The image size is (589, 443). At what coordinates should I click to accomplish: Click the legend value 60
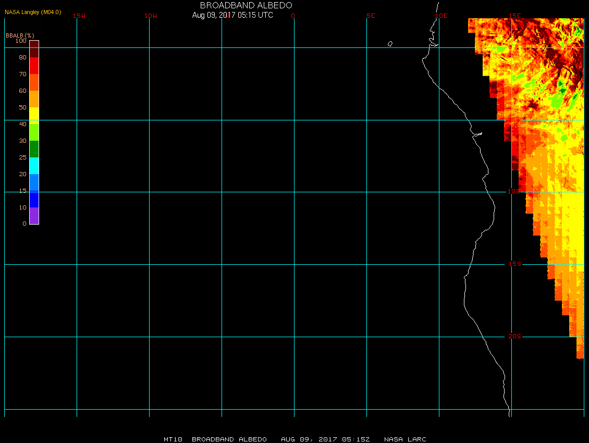click(23, 91)
